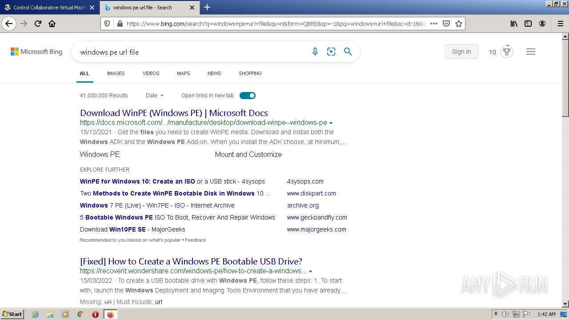Switch to SHOPPING search tab
The image size is (569, 320).
pyautogui.click(x=250, y=73)
